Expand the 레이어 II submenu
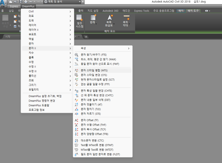This screenshot has height=163, width=222. click(x=48, y=30)
